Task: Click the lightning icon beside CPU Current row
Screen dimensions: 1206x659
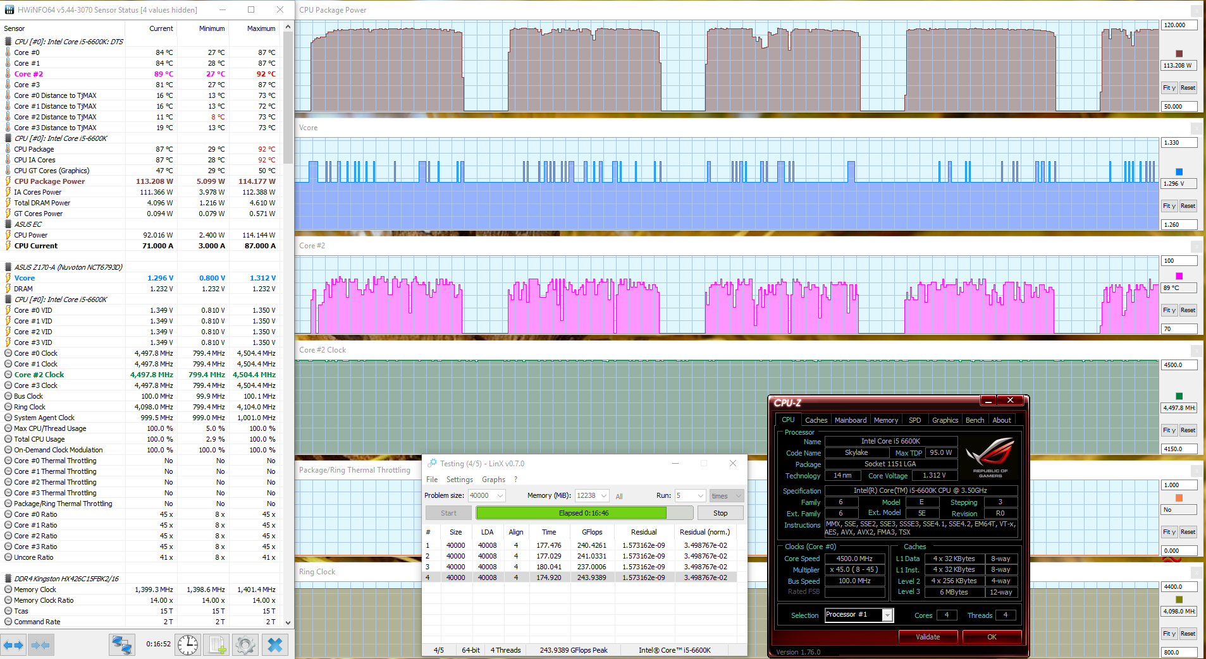Action: [x=8, y=246]
